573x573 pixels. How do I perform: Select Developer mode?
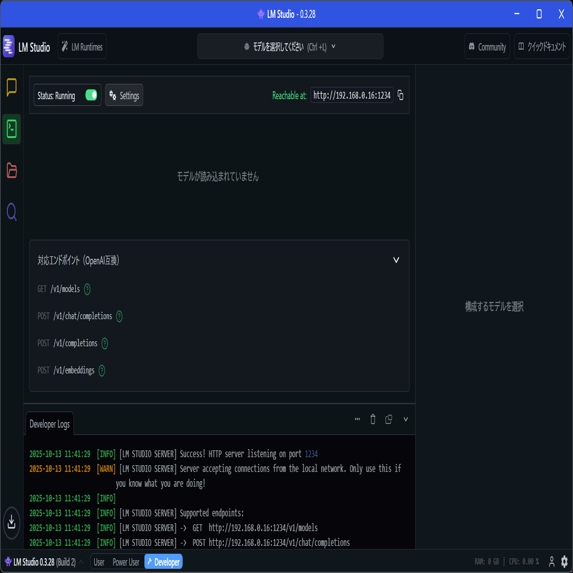coord(163,562)
